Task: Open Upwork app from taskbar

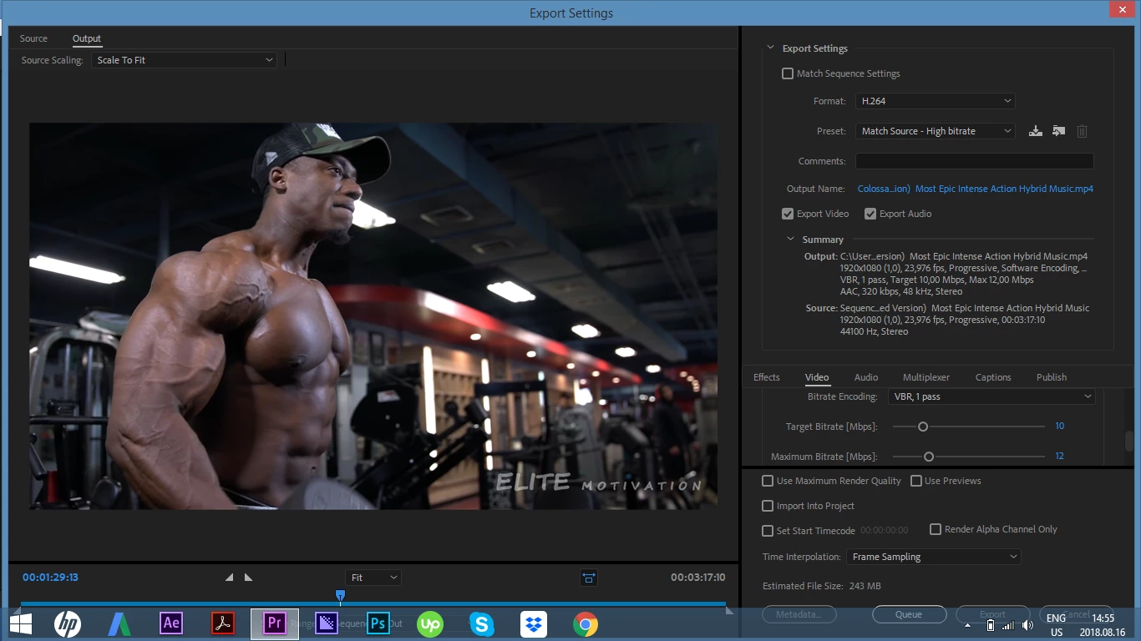Action: click(430, 623)
